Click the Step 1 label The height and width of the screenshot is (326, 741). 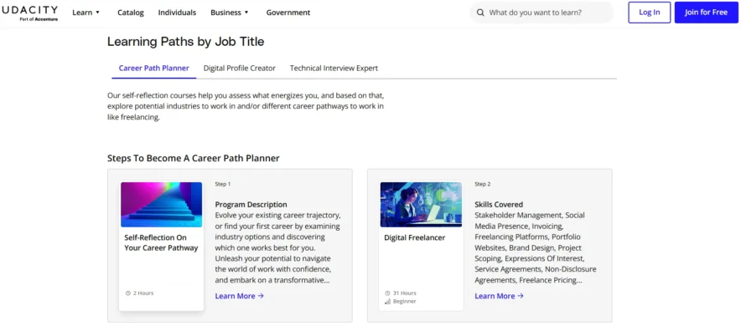point(223,184)
